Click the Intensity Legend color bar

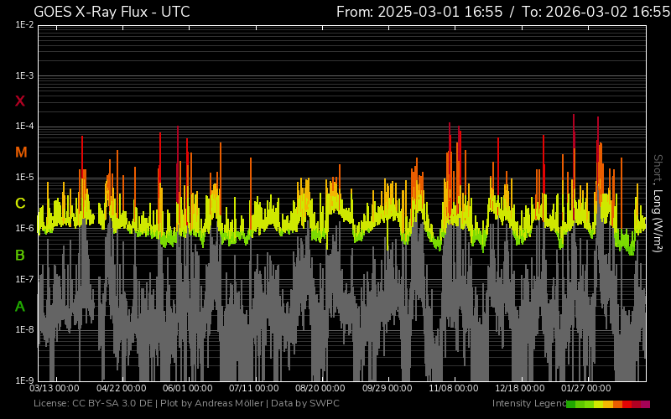coord(607,404)
